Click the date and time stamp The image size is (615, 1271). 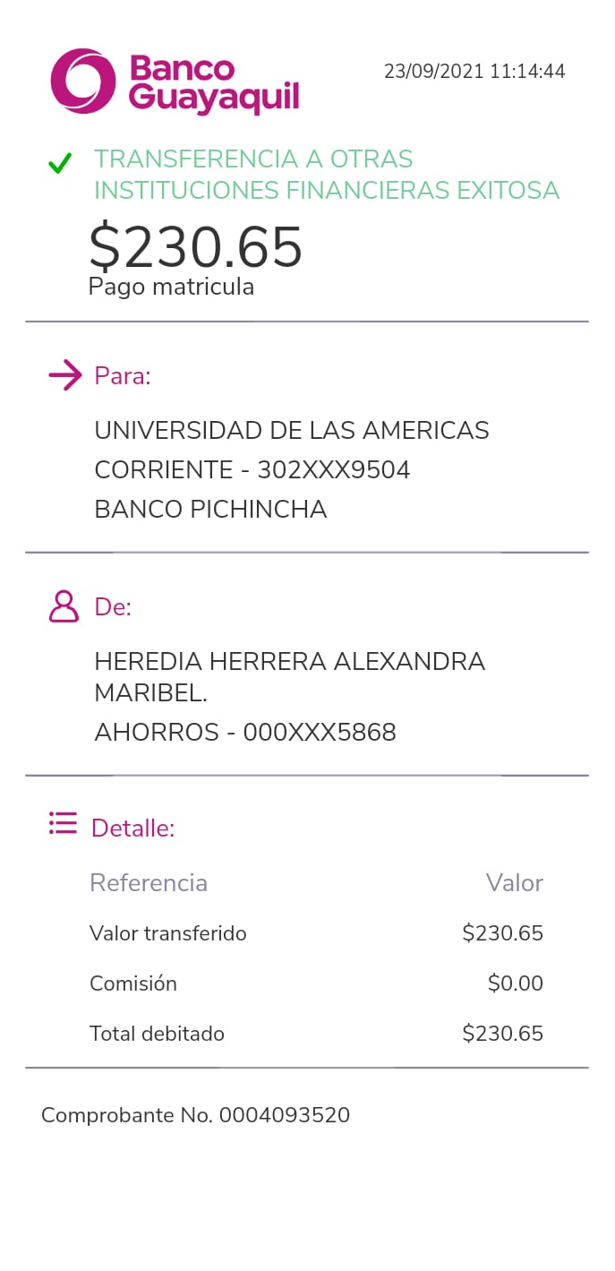coord(474,72)
